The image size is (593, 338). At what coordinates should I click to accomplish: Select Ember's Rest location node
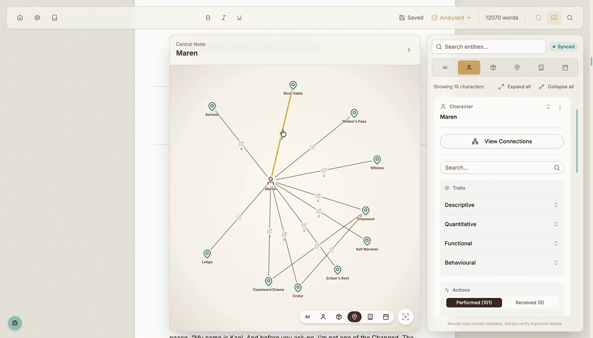click(x=338, y=270)
